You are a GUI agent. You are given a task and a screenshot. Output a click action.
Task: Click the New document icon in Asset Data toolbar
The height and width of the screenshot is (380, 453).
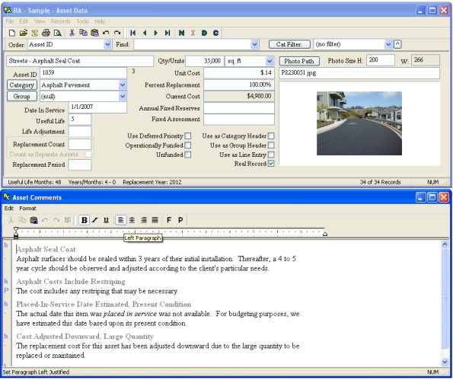click(12, 33)
